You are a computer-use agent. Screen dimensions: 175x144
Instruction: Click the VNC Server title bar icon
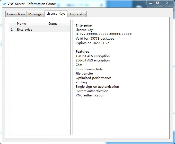point(4,4)
